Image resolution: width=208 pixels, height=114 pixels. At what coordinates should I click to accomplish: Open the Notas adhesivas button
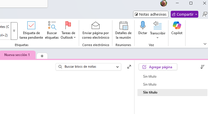151,14
